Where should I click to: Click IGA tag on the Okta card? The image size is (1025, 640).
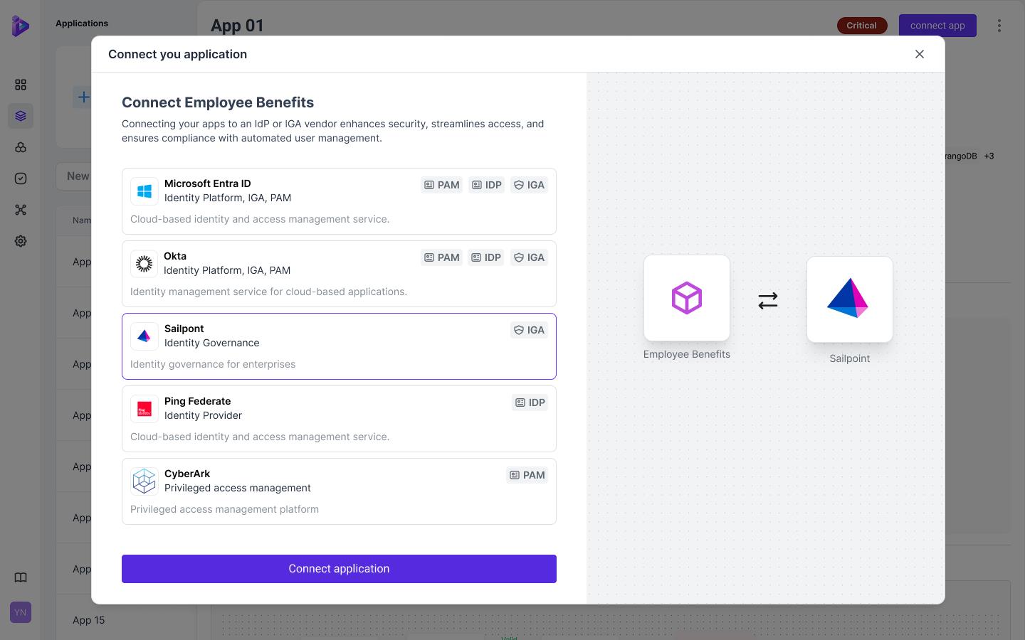point(529,257)
